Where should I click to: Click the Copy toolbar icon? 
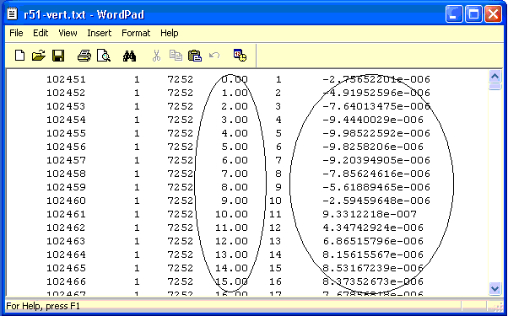pos(176,56)
